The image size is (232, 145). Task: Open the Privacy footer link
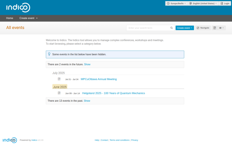[x=135, y=140]
